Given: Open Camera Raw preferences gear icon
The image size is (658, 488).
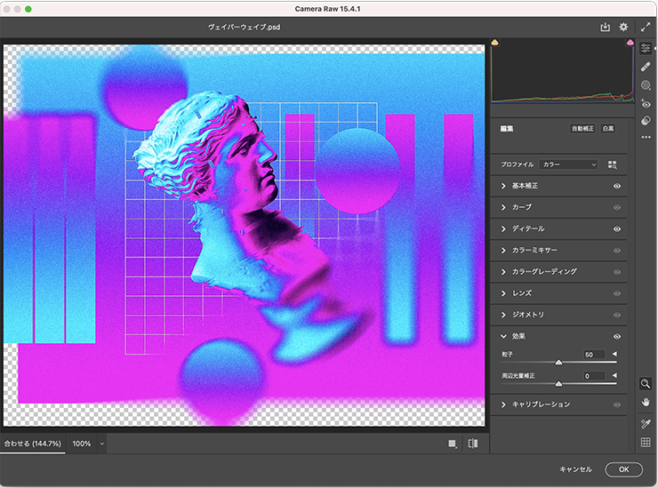Looking at the screenshot, I should pos(623,28).
